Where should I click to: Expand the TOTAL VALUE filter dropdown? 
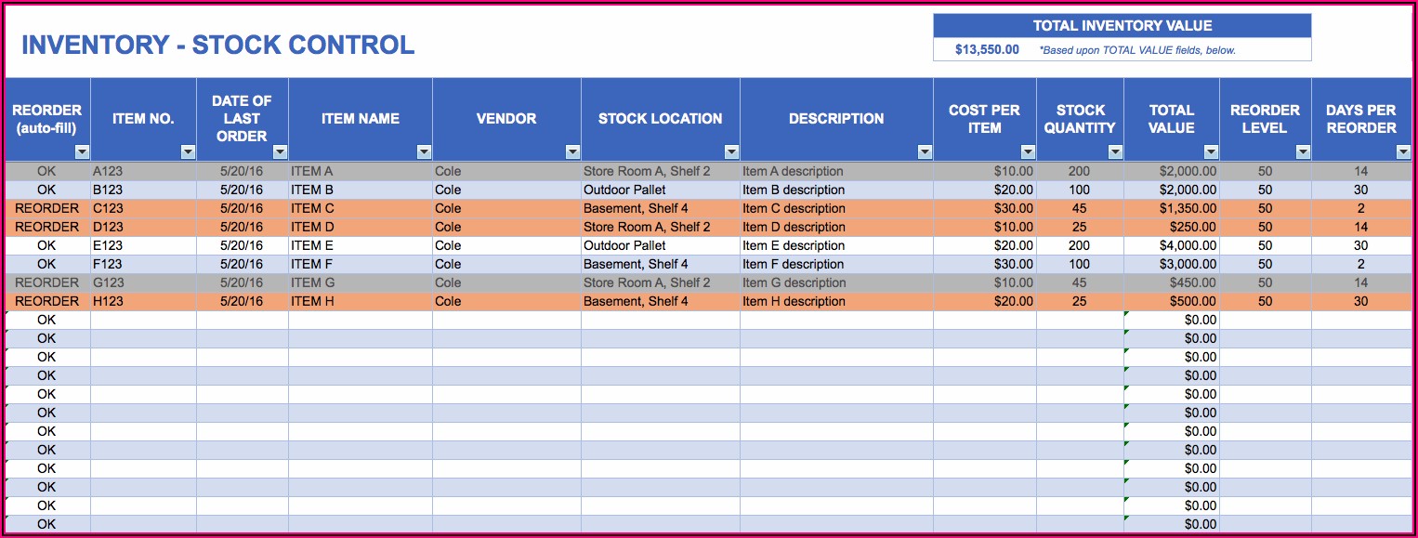pos(1210,151)
